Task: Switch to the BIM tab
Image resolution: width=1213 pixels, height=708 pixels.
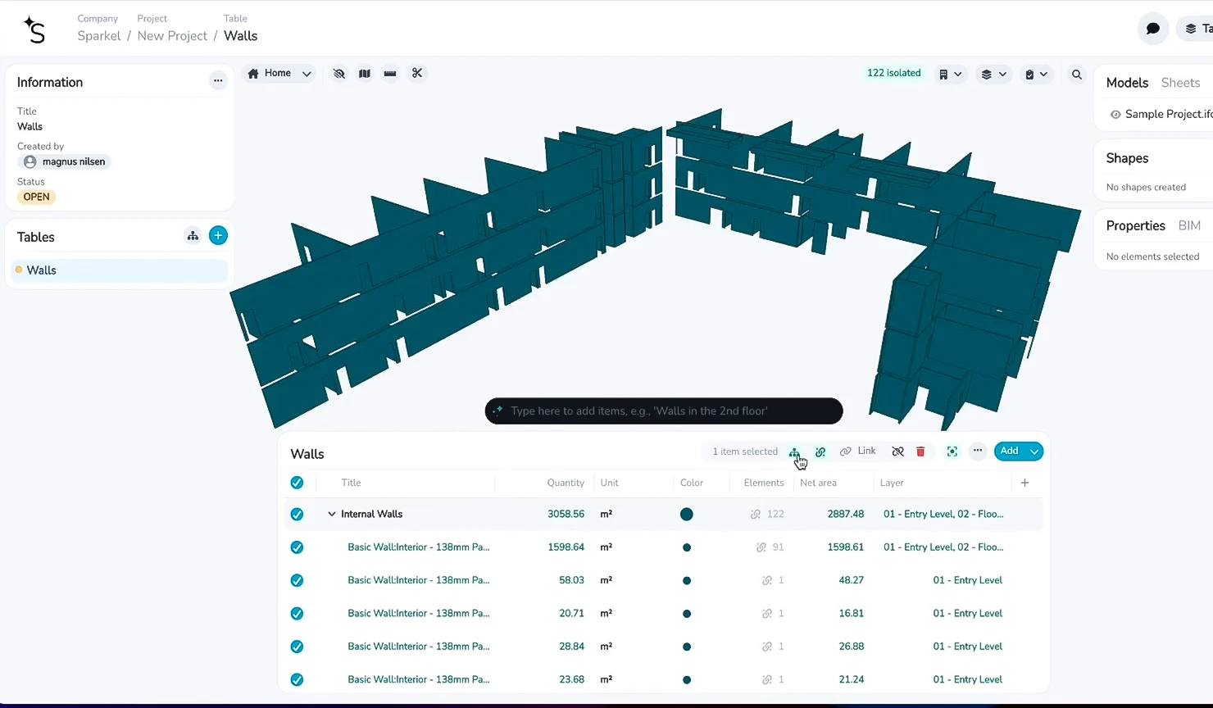Action: pos(1188,226)
